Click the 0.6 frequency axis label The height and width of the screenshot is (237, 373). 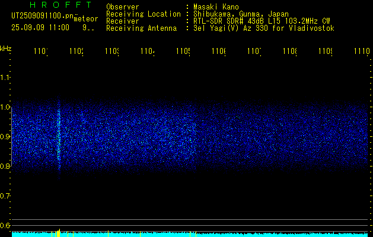pyautogui.click(x=5, y=225)
